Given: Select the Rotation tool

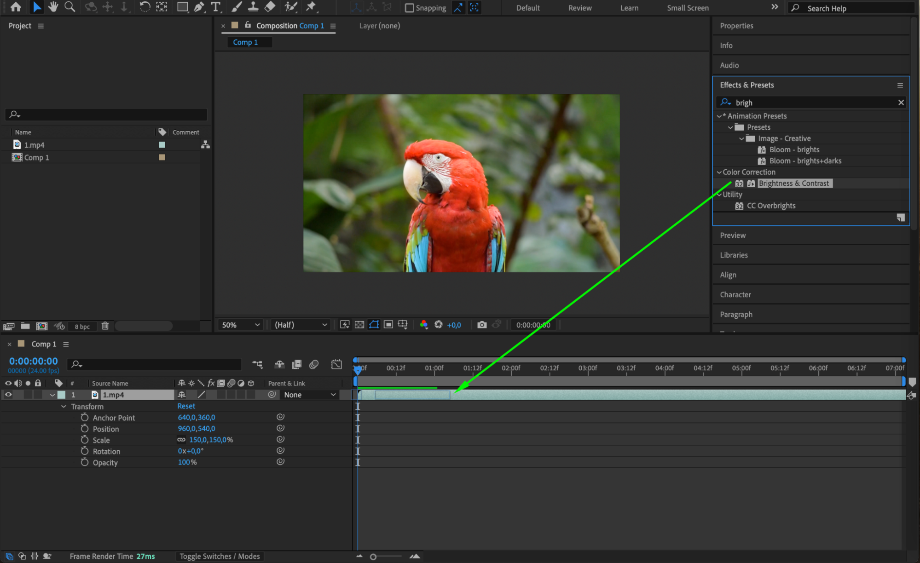Looking at the screenshot, I should (x=145, y=7).
